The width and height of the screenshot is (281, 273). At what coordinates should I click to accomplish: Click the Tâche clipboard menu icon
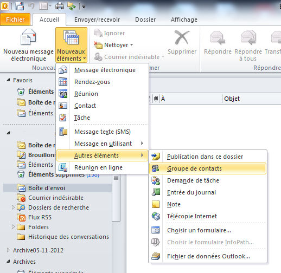point(63,118)
